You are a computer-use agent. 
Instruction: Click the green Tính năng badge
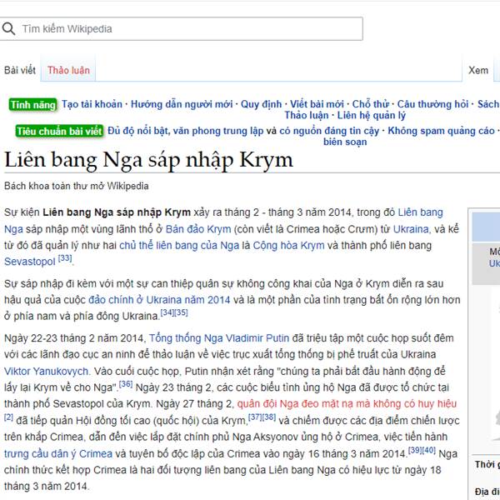33,105
